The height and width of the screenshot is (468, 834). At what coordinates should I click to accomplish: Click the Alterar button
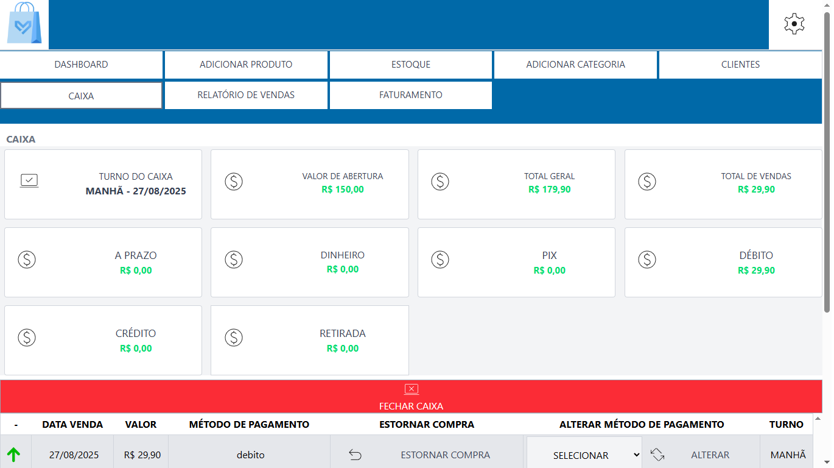[710, 455]
